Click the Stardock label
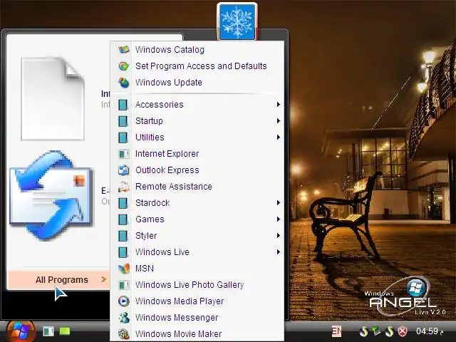This screenshot has width=456, height=342. coord(152,203)
